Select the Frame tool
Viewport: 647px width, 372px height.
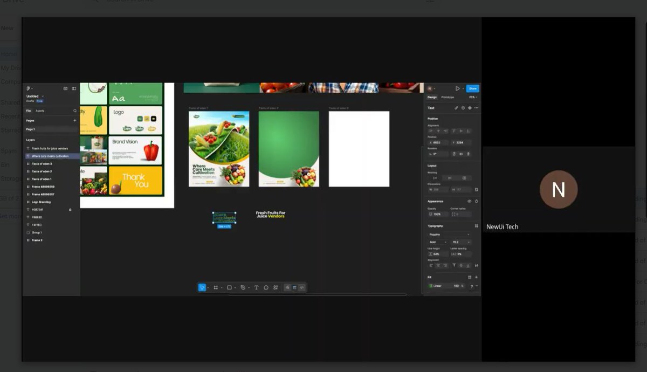click(216, 287)
